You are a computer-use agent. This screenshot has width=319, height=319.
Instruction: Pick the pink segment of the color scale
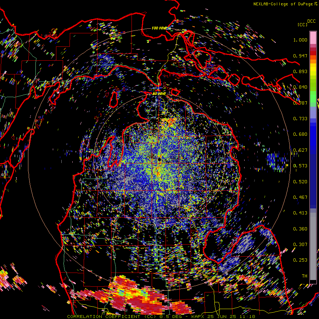[x=313, y=38]
